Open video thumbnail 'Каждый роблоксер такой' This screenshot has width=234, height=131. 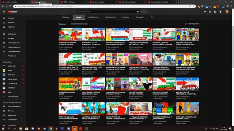[70, 84]
